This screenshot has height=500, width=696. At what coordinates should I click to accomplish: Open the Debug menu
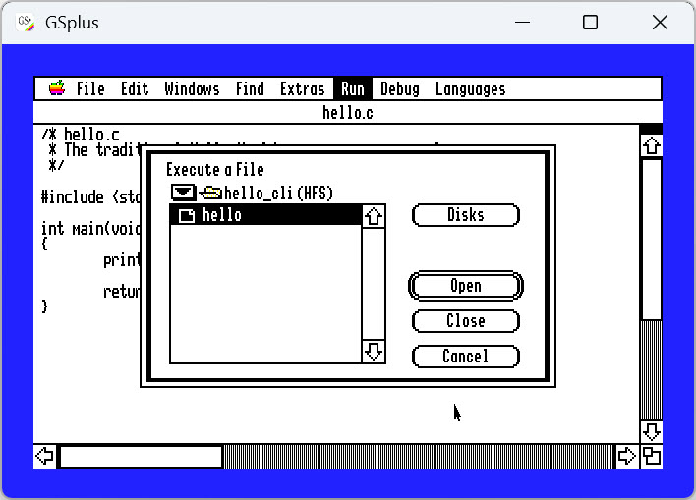(399, 88)
